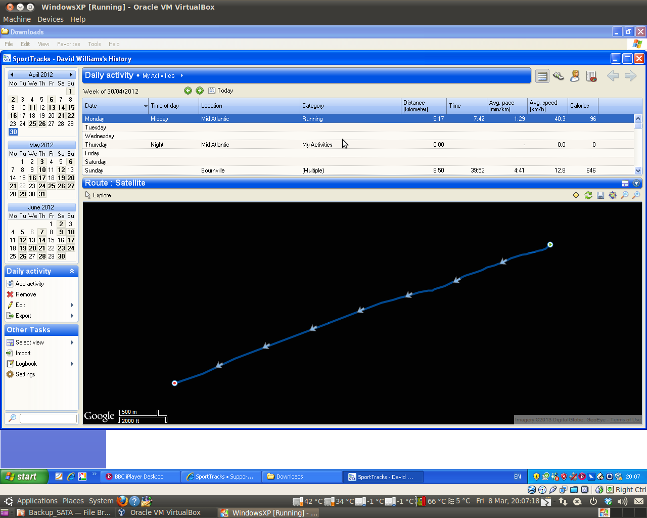This screenshot has width=647, height=518.
Task: Click Import in Other Tasks
Action: coord(23,353)
